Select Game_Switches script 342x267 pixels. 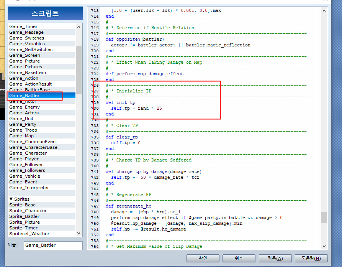[42, 38]
